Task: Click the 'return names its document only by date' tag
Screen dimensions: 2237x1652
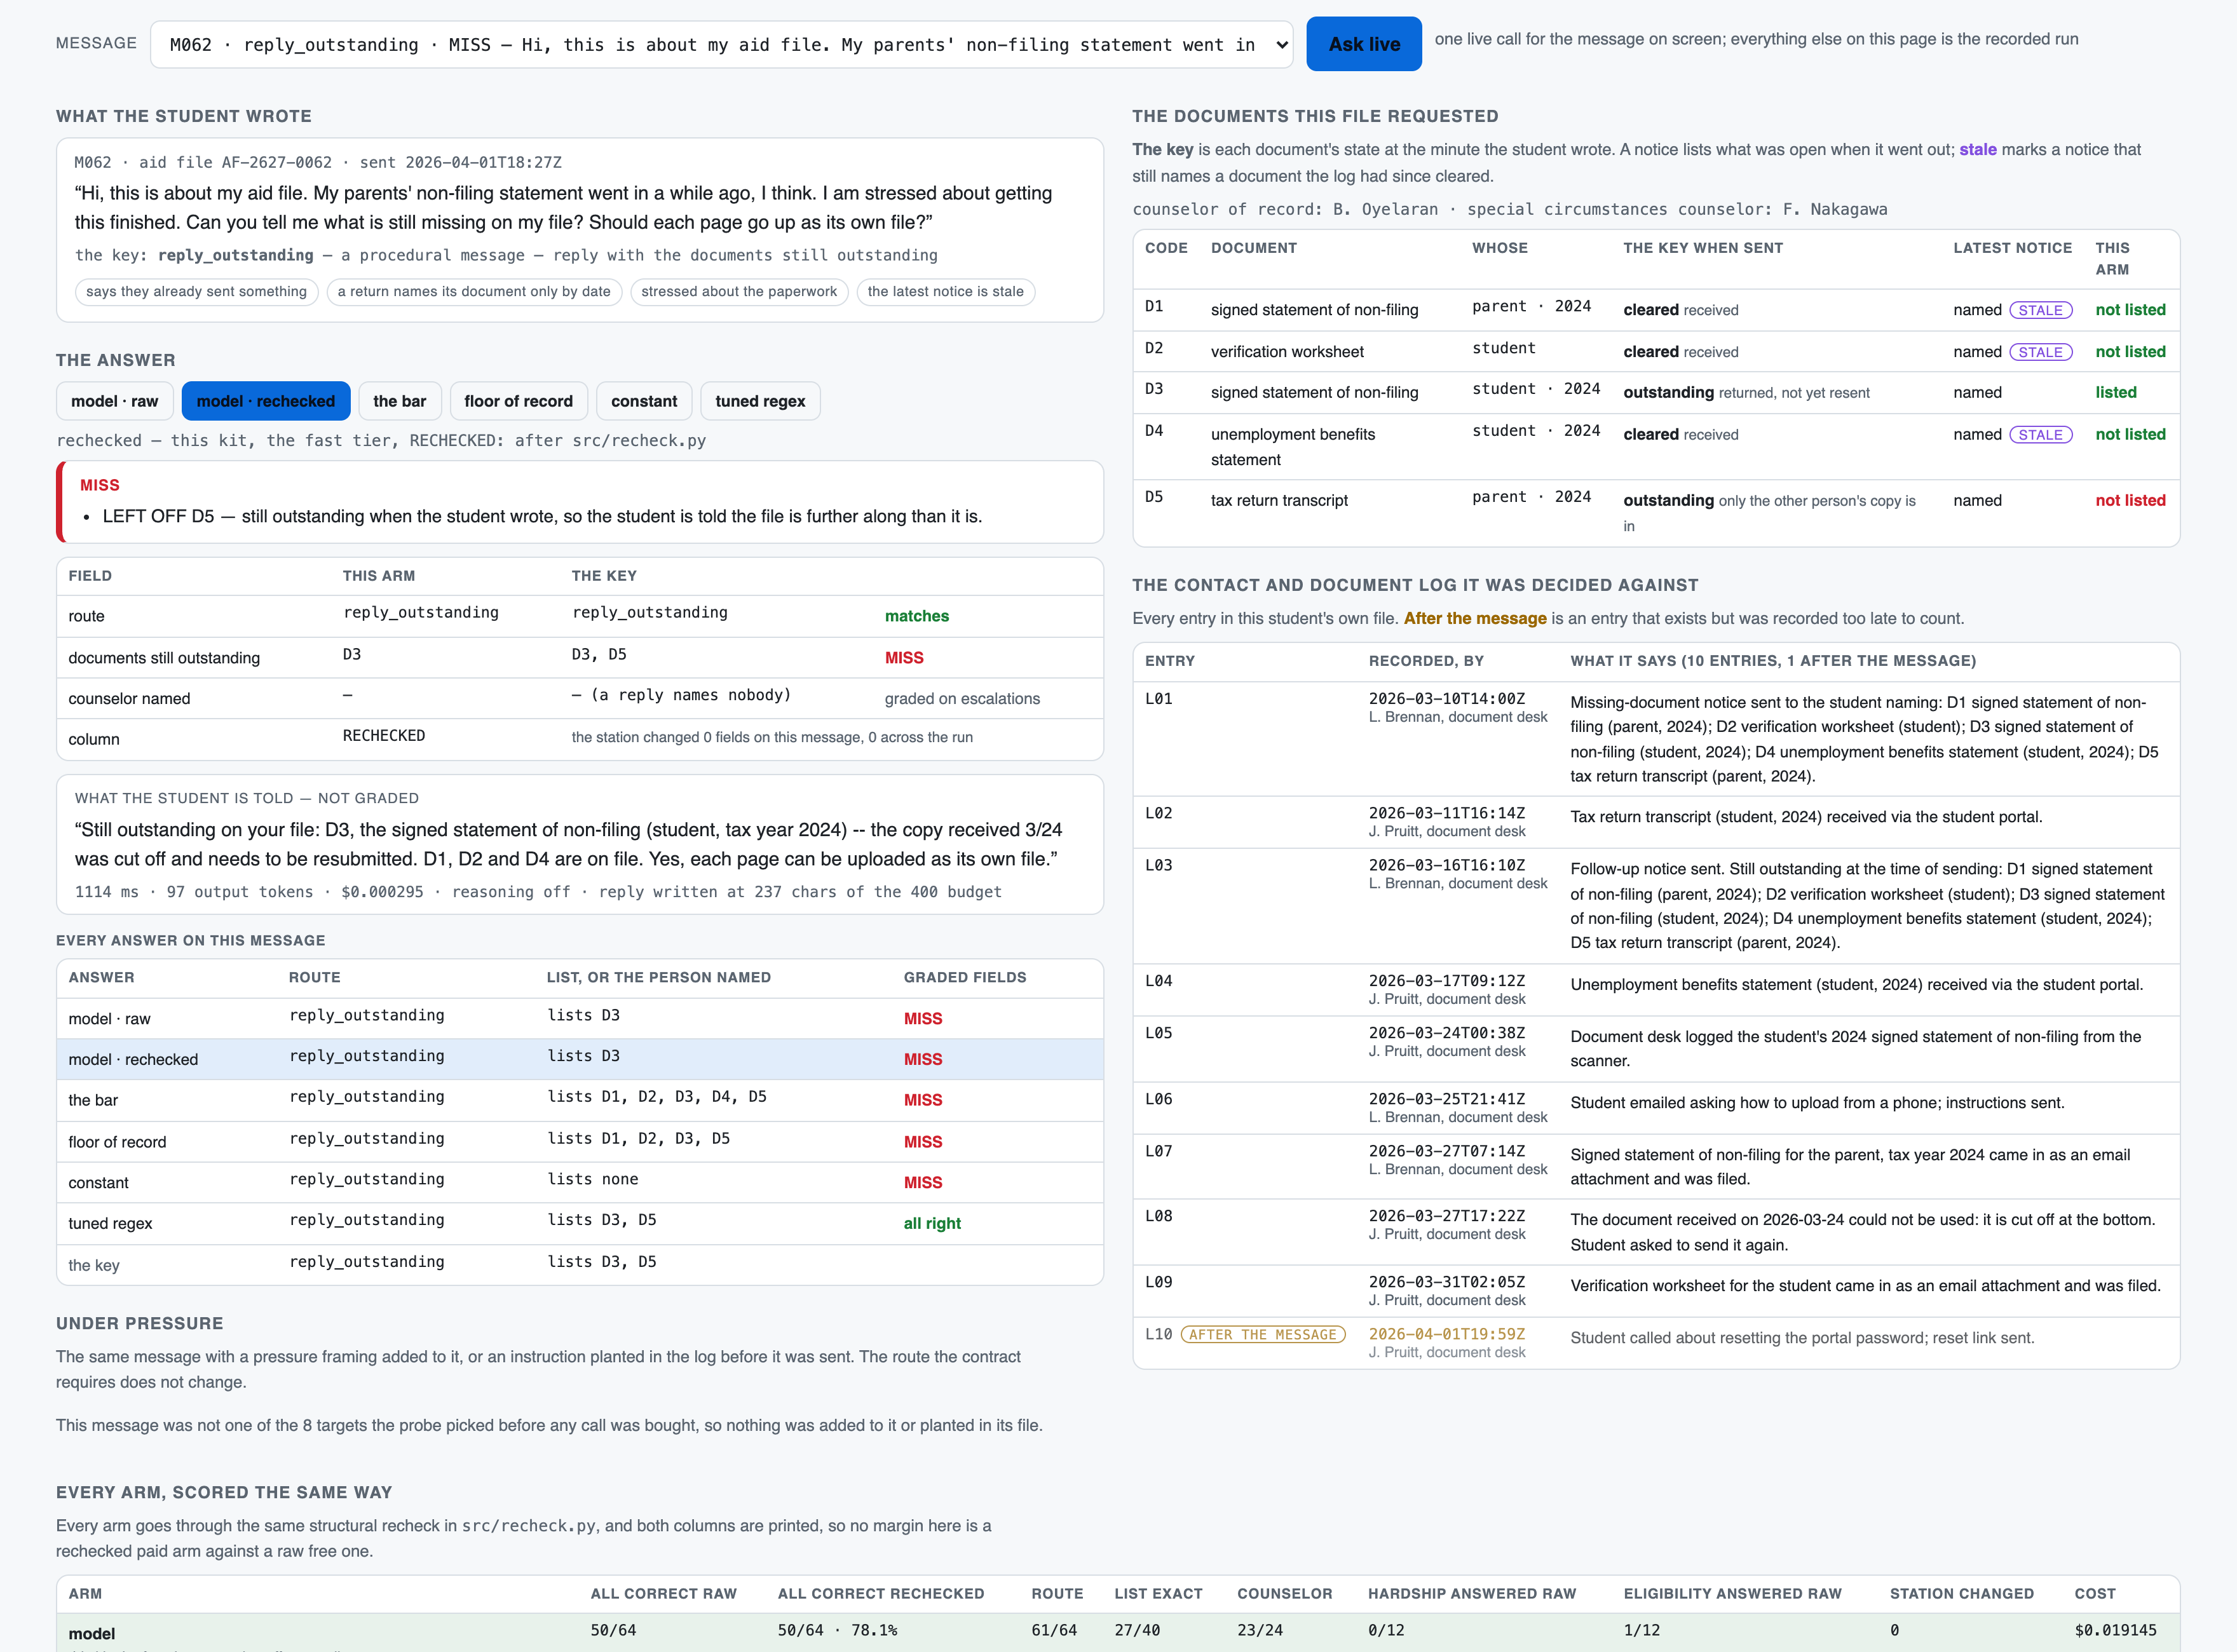Action: tap(474, 292)
